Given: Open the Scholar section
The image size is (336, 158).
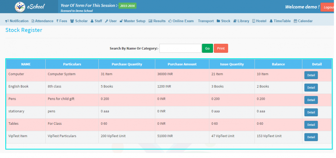Looking at the screenshot, I should (79, 21).
